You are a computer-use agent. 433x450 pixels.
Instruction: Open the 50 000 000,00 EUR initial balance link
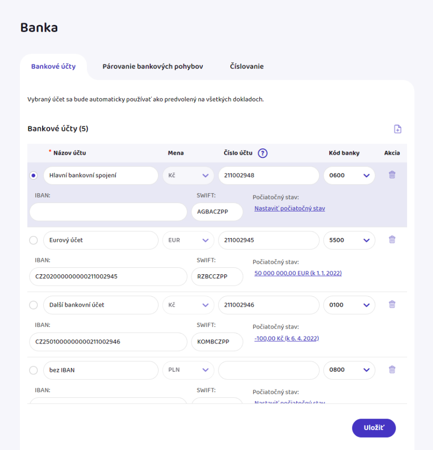(298, 273)
